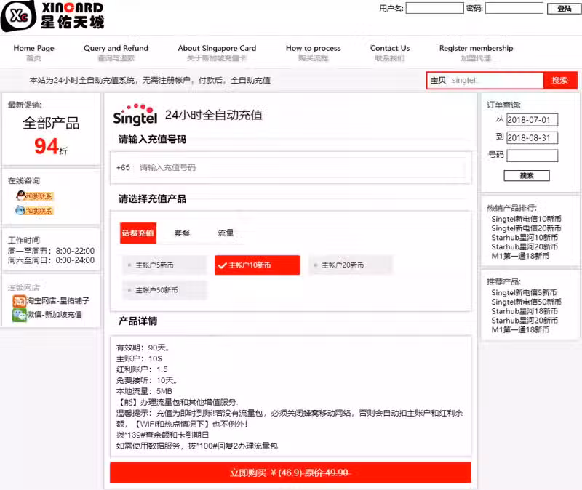
Task: Go to Home Page
Action: point(33,52)
